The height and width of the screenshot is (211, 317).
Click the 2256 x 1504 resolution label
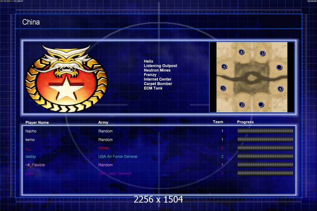click(158, 199)
